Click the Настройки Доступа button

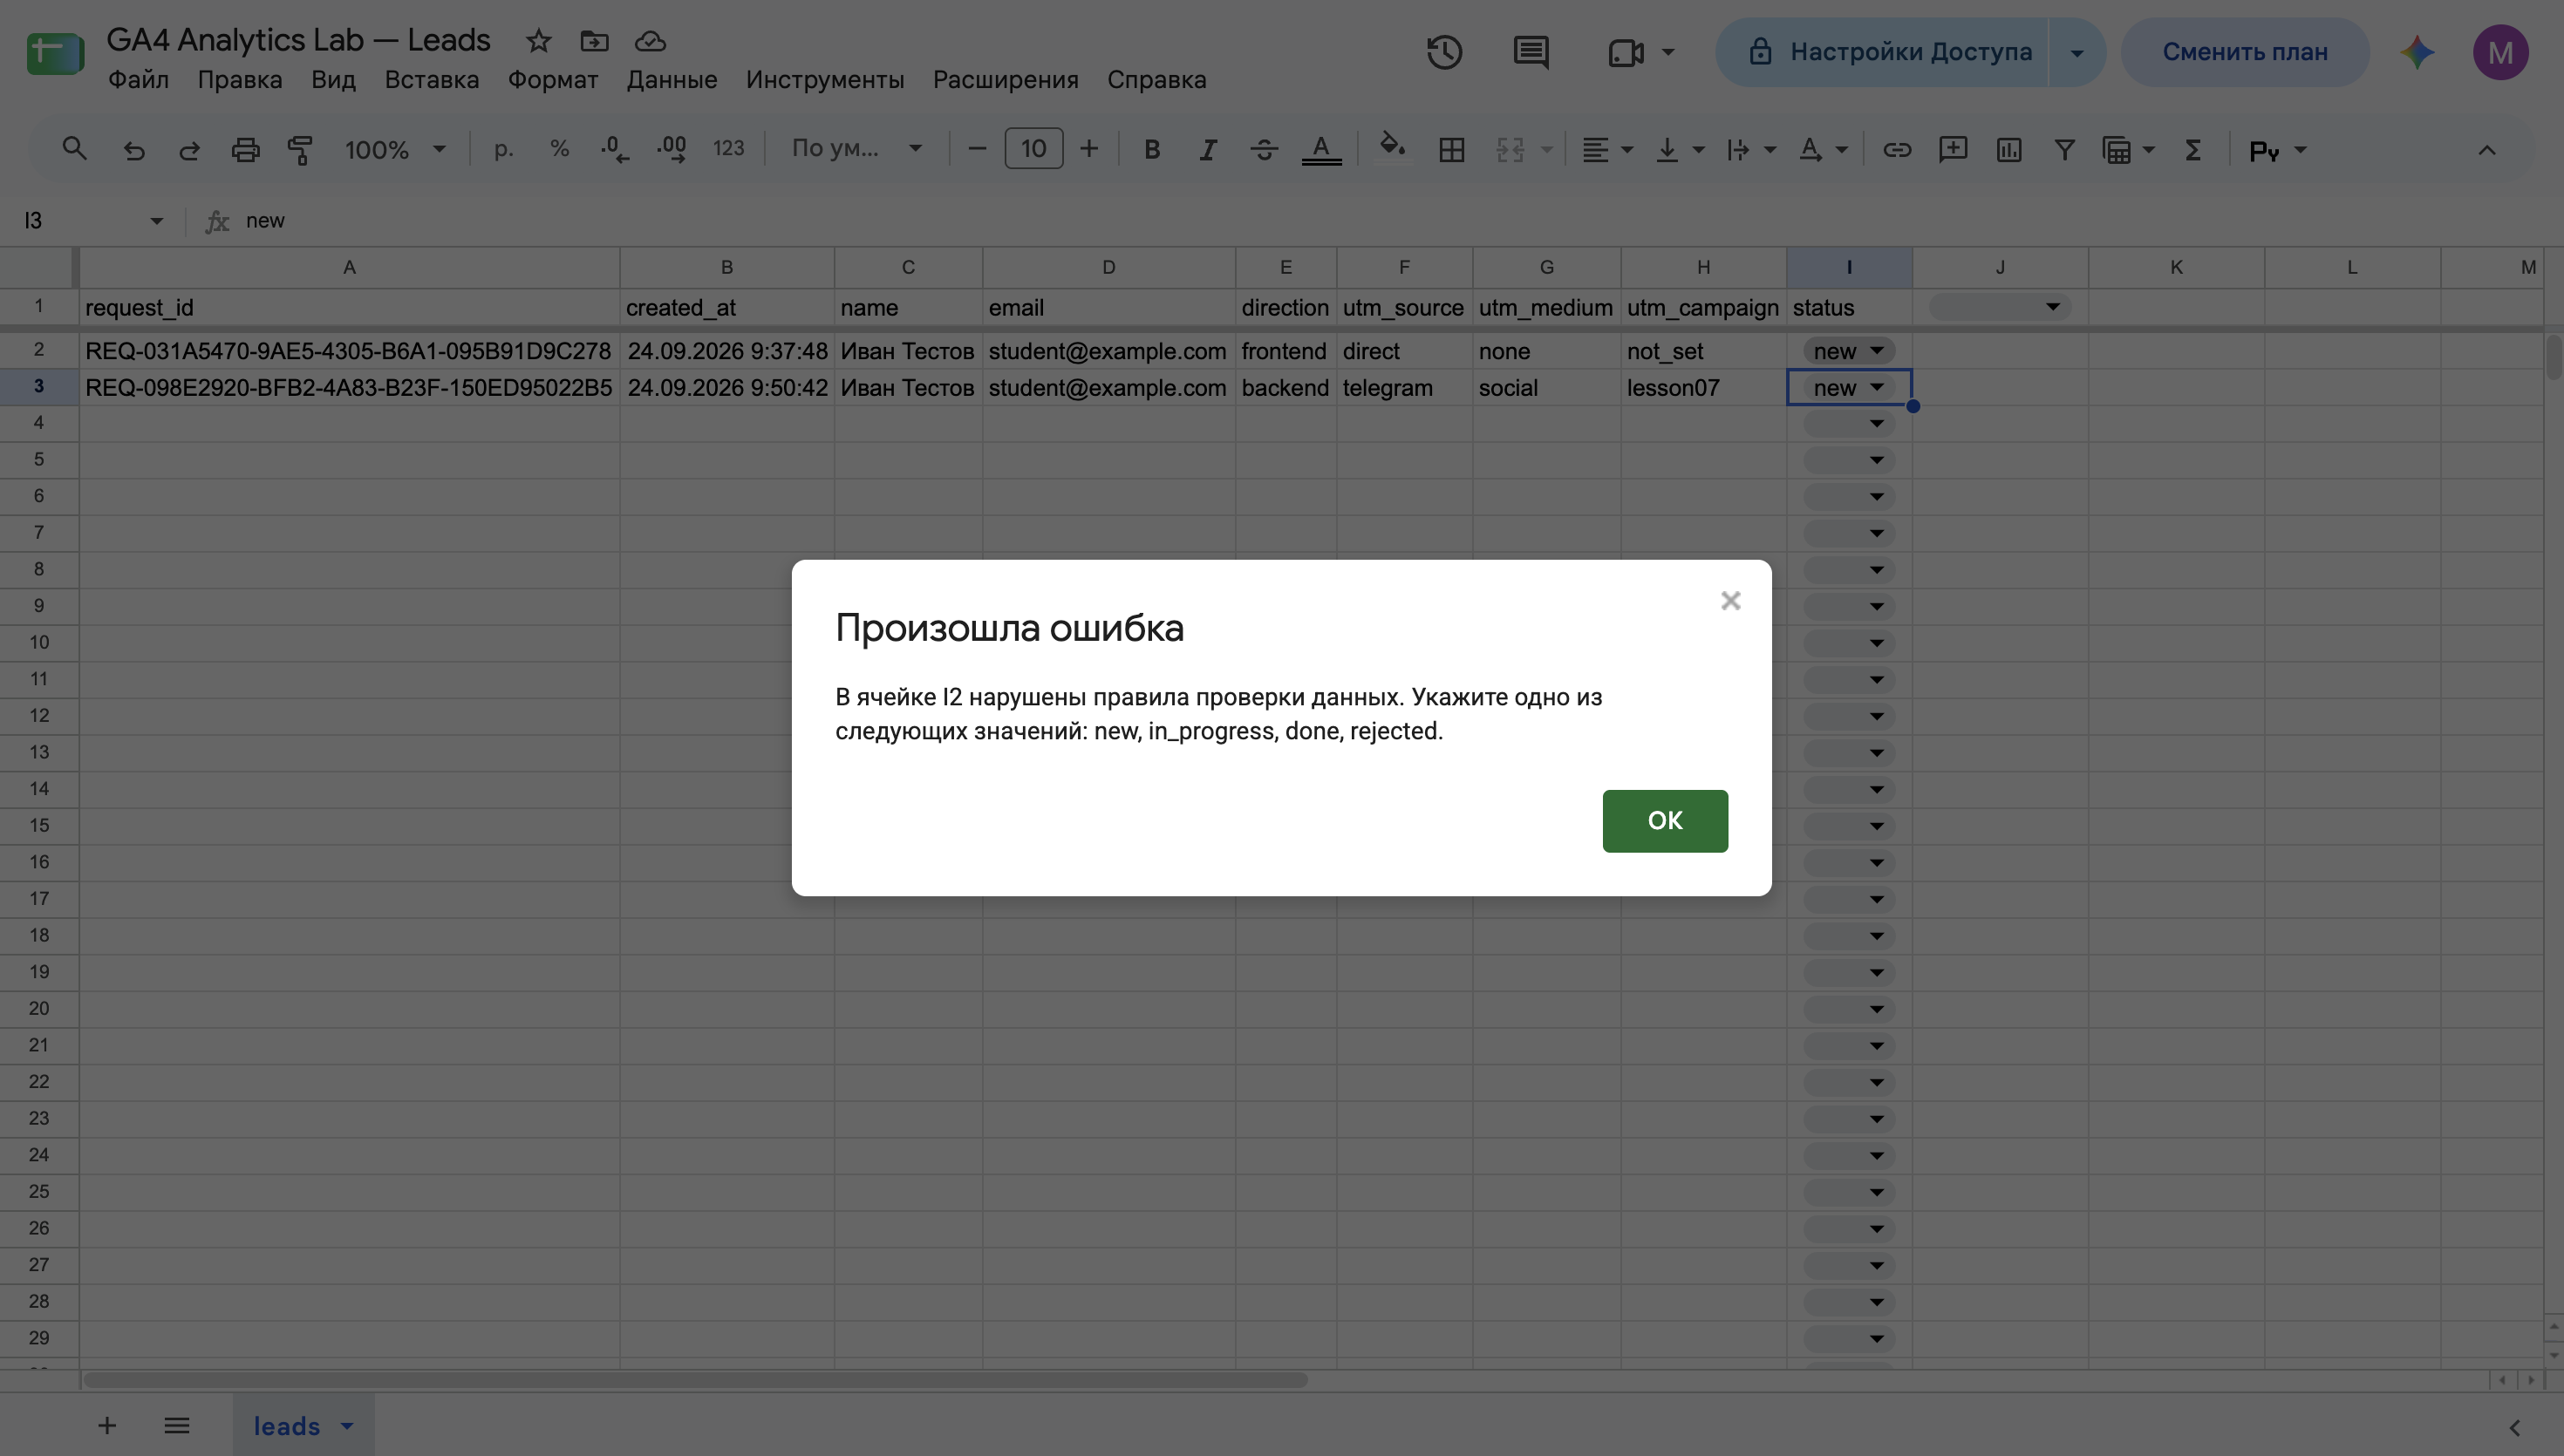tap(1882, 52)
